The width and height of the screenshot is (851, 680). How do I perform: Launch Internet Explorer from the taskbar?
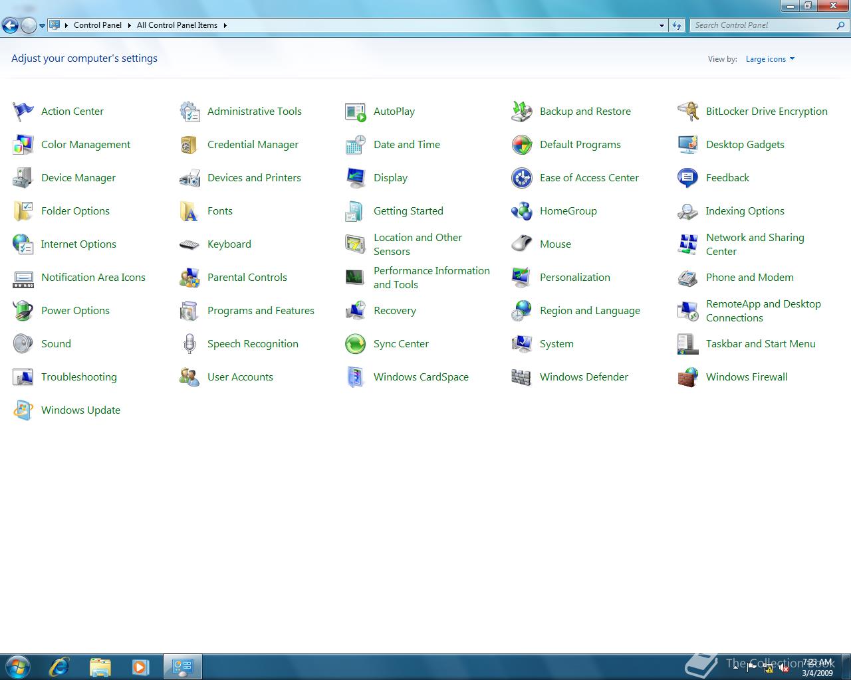tap(59, 666)
